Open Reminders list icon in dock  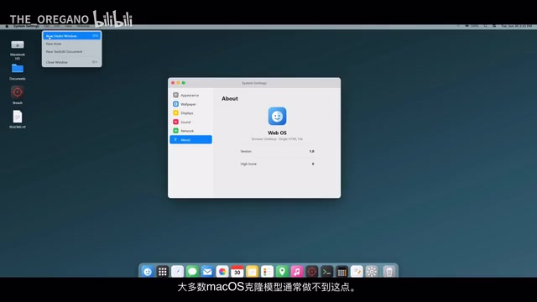pyautogui.click(x=267, y=272)
